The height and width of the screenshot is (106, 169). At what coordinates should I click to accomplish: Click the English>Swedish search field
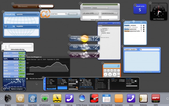tap(150, 50)
